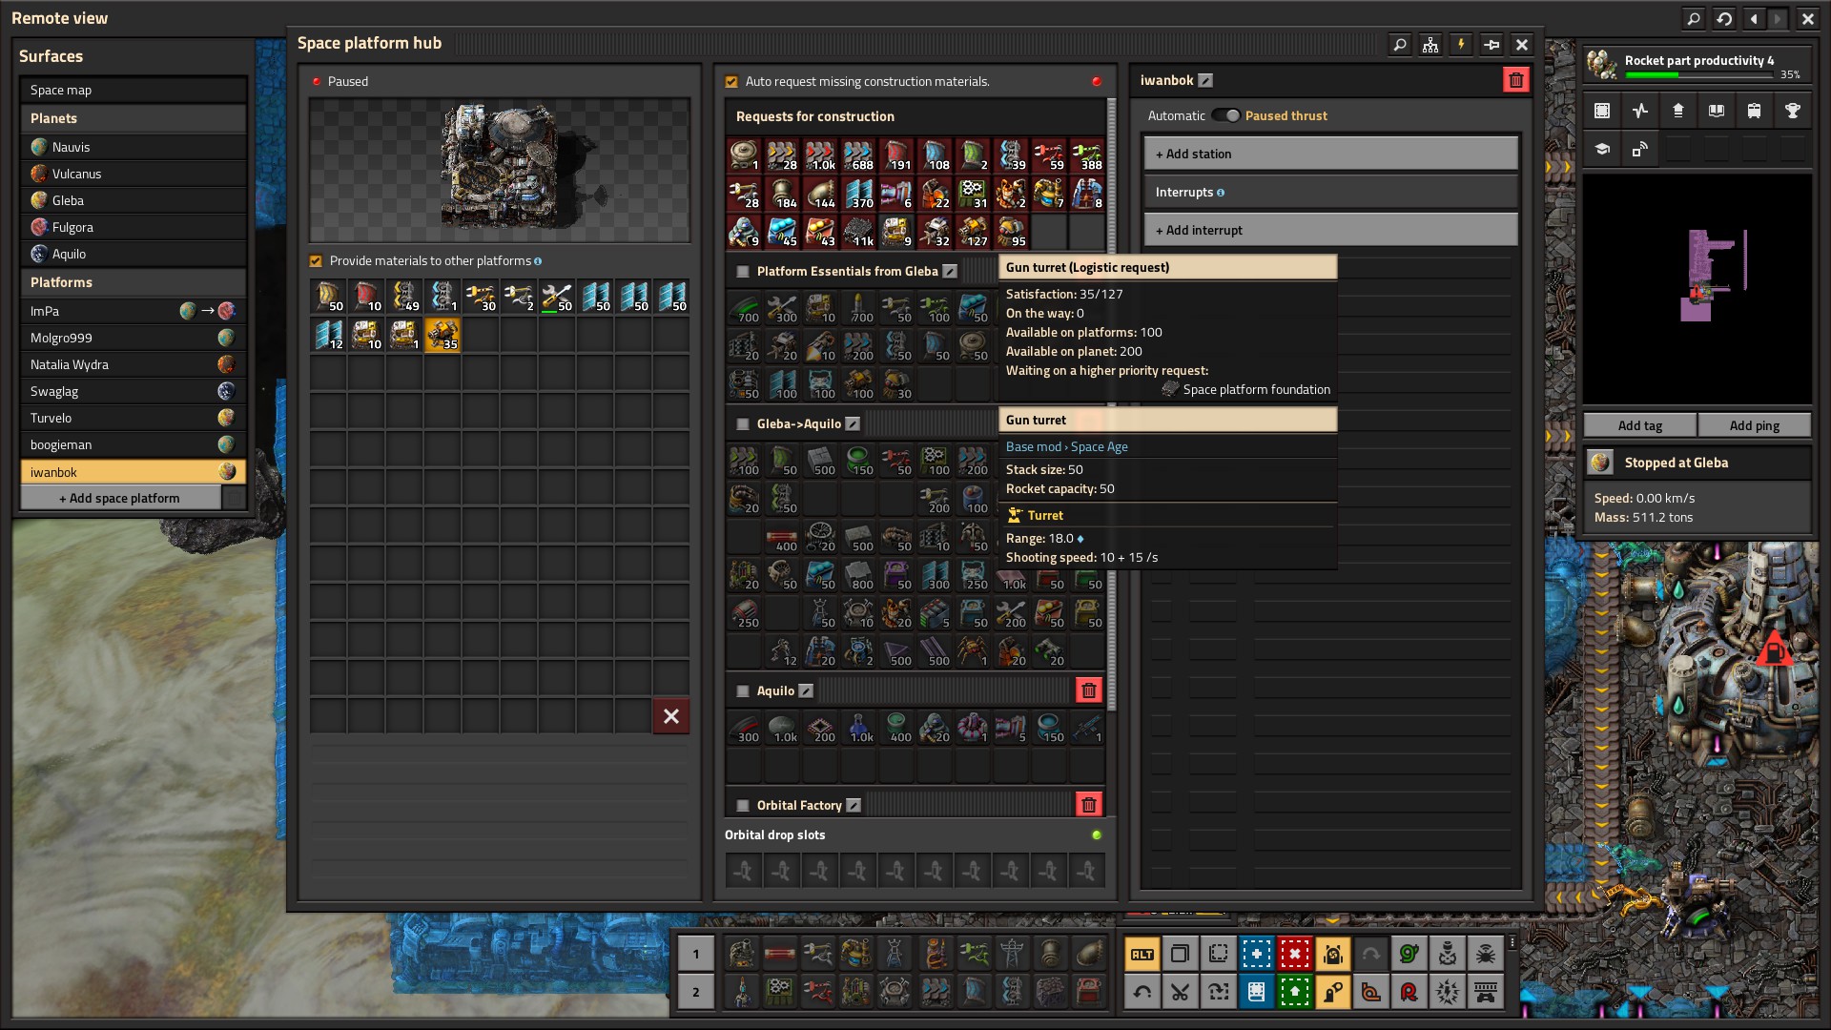Select the green upgrade planner tool
The image size is (1831, 1030).
[1295, 992]
